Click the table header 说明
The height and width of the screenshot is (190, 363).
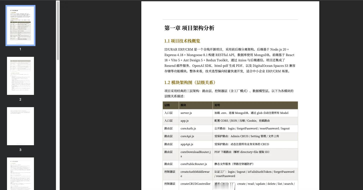255,105
